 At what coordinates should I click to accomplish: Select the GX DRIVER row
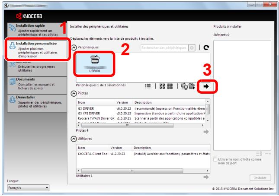[x=141, y=108]
